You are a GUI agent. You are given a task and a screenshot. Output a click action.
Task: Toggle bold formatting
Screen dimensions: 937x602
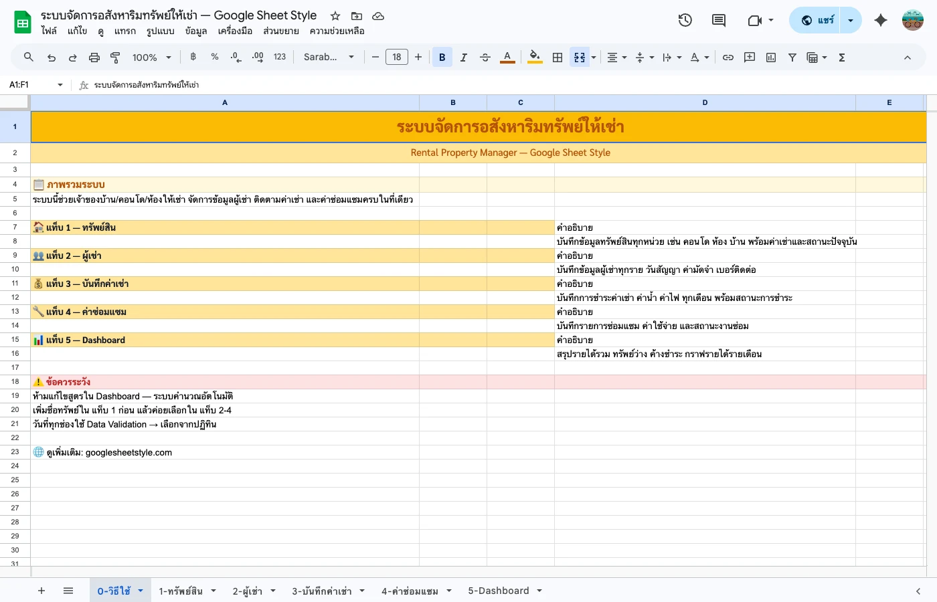442,58
